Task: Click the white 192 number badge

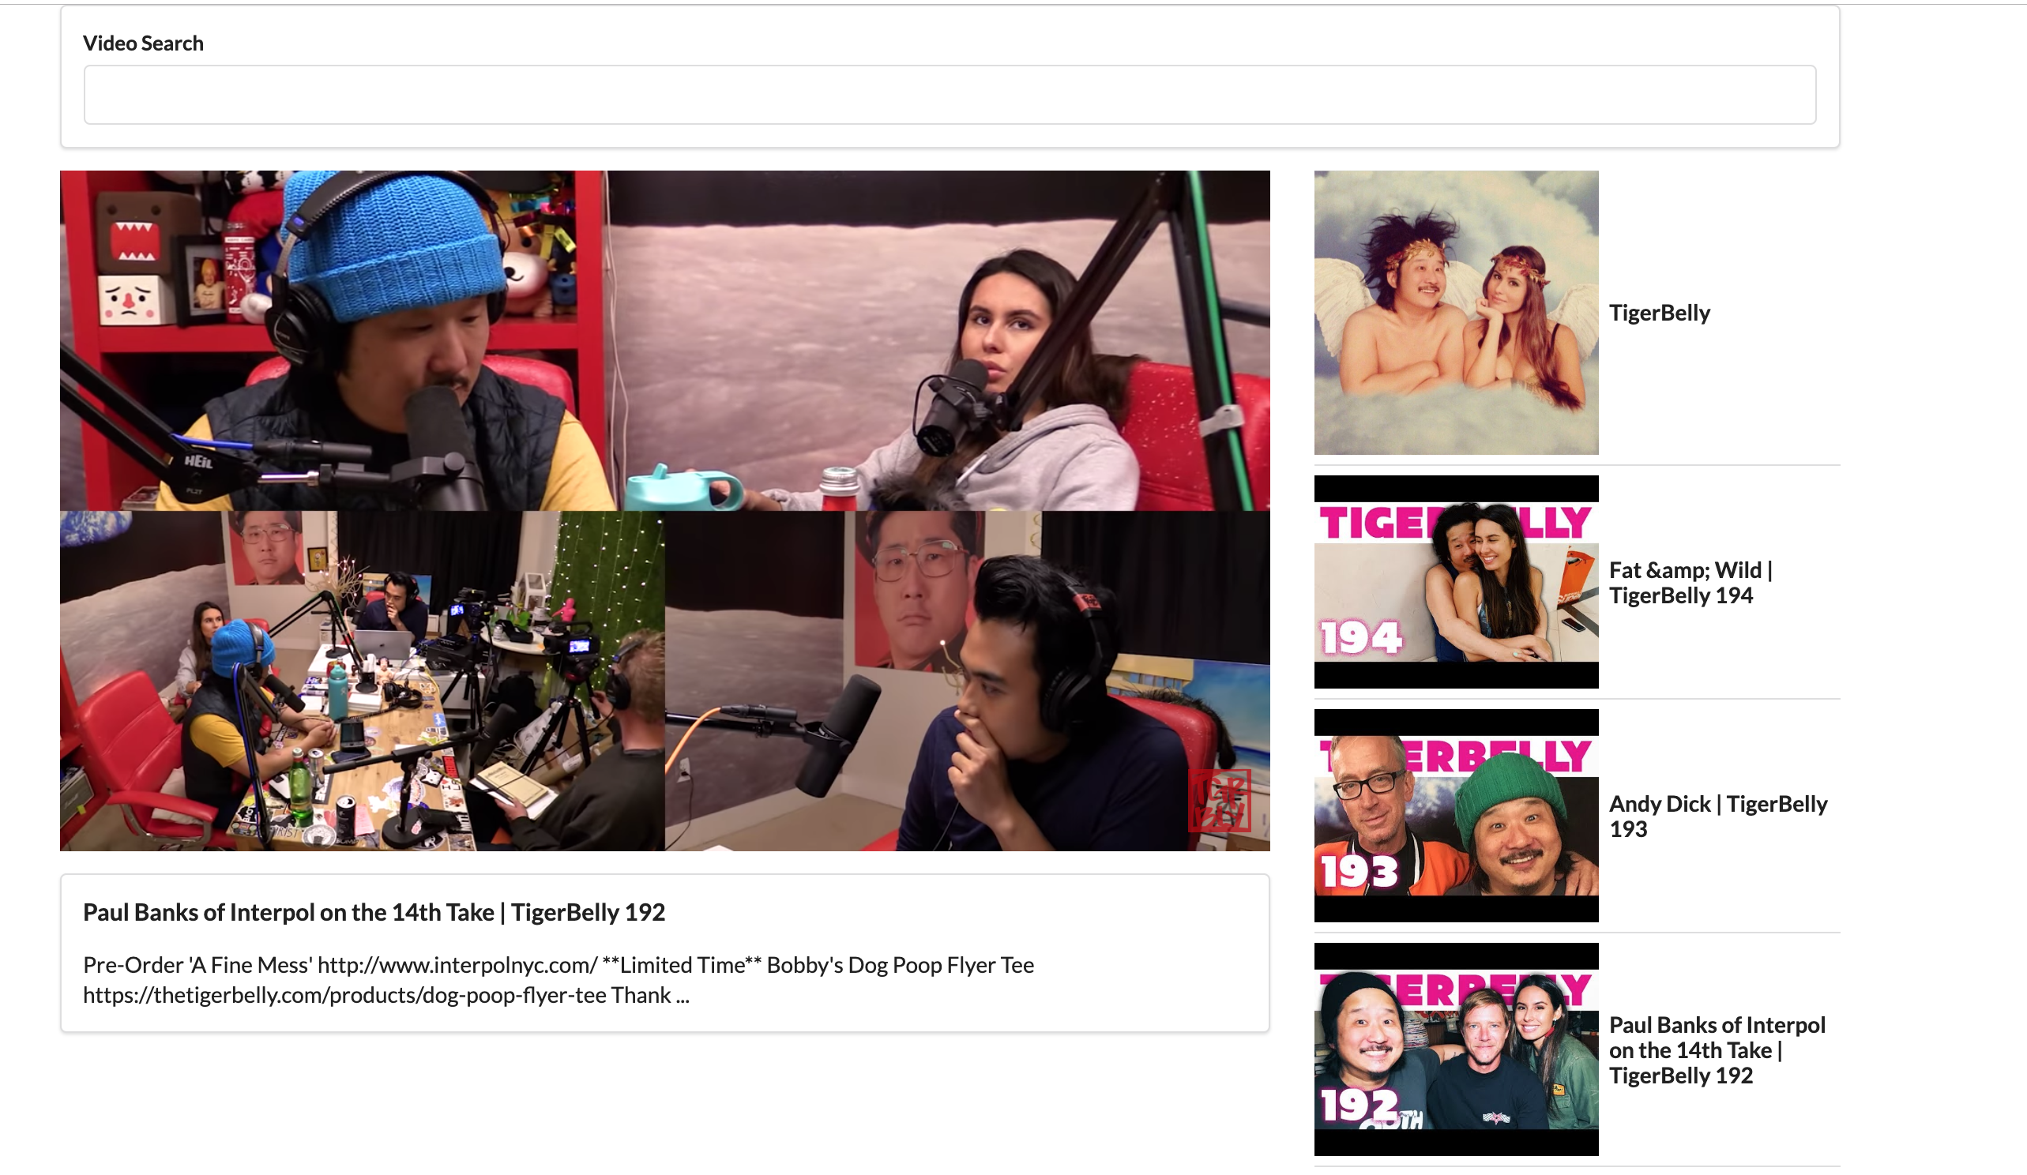Action: 1359,1104
